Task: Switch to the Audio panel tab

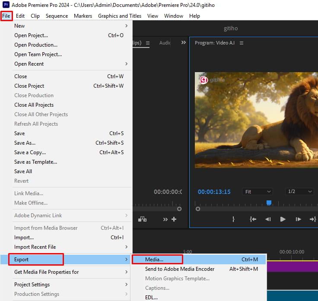Action: (x=165, y=43)
